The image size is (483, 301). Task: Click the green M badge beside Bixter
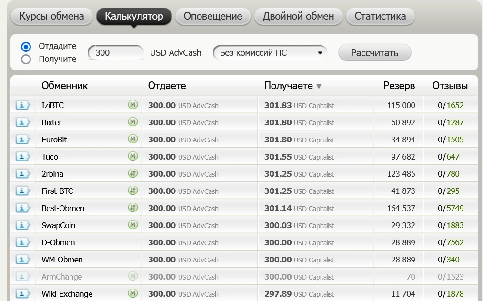133,122
